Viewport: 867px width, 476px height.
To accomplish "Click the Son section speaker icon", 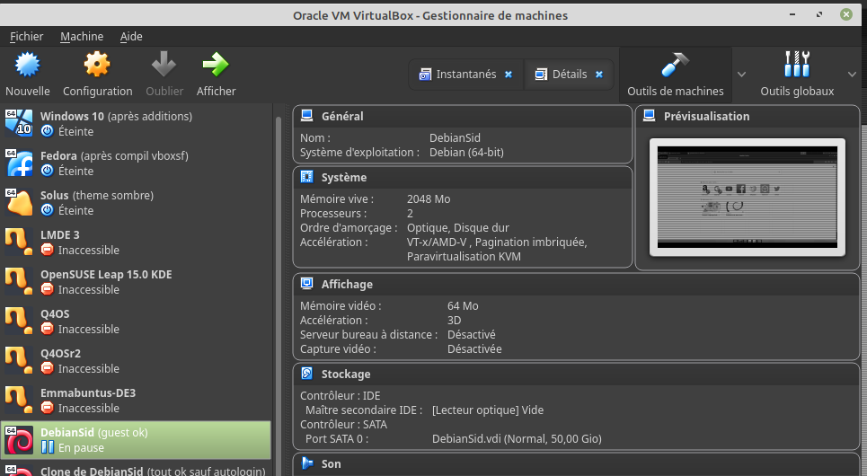I will click(x=307, y=463).
